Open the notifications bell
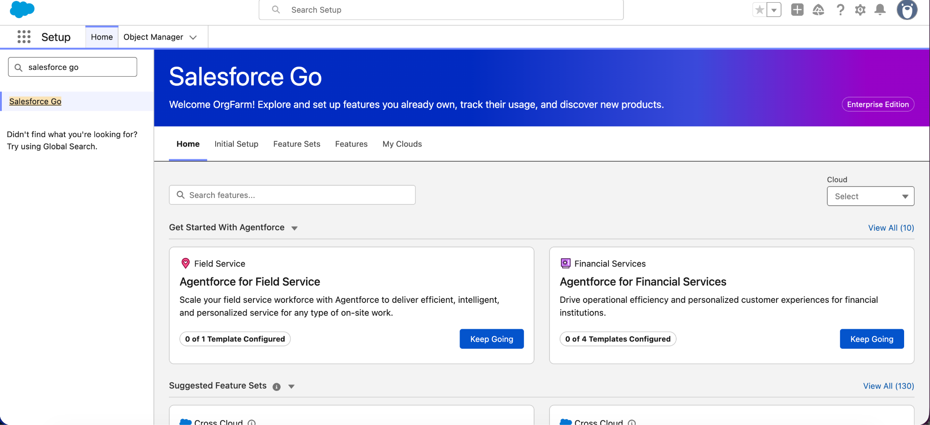This screenshot has width=930, height=425. pos(880,10)
